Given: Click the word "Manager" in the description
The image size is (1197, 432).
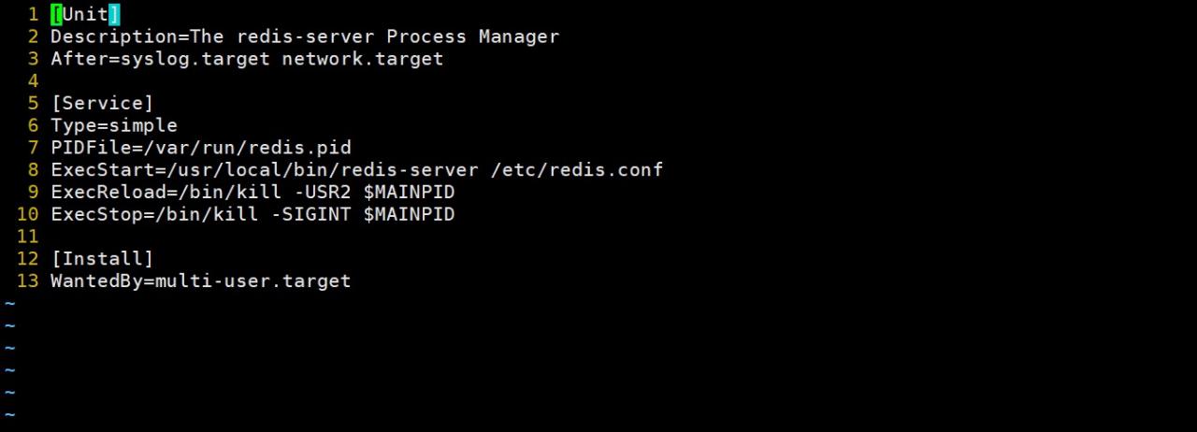Looking at the screenshot, I should coord(518,36).
